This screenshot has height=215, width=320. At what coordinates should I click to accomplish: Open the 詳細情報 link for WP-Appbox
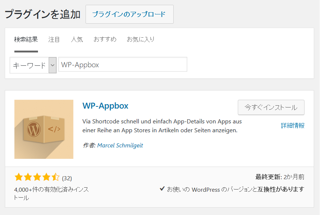292,126
